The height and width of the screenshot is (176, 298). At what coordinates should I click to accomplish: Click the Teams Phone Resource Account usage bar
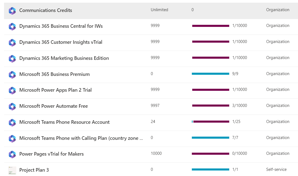211,122
